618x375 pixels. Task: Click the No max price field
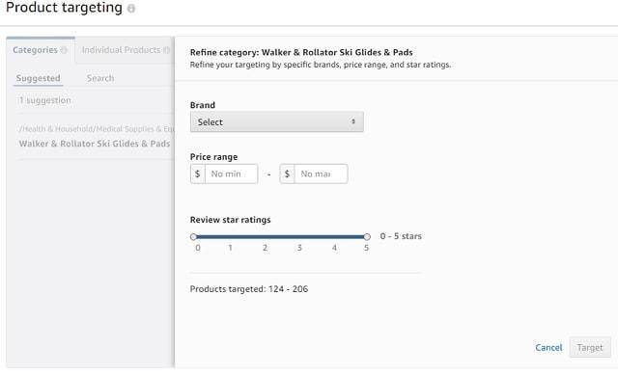point(321,174)
